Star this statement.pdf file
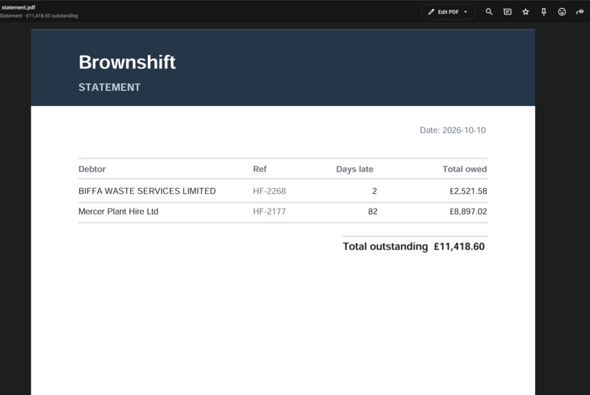The height and width of the screenshot is (395, 590). pyautogui.click(x=526, y=12)
